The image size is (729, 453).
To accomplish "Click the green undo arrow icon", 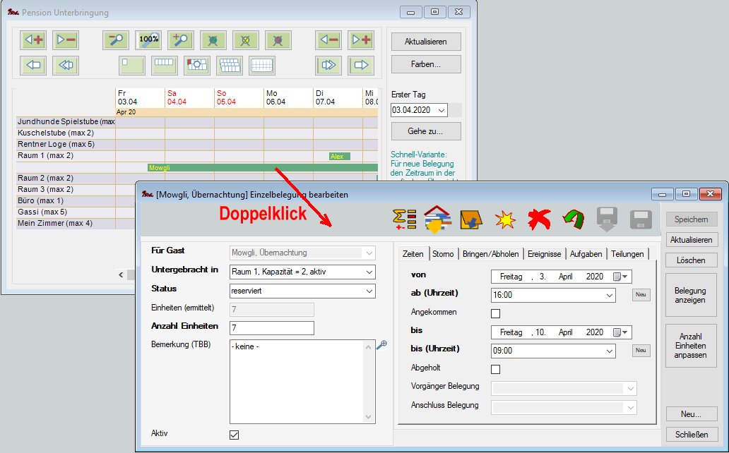I will pos(572,219).
